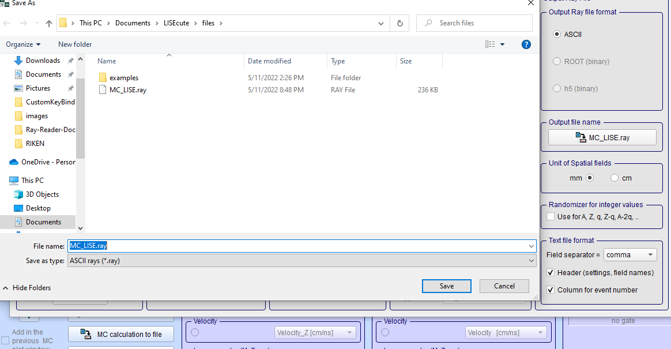This screenshot has height=349, width=671.
Task: Open the Organize menu
Action: (x=23, y=44)
